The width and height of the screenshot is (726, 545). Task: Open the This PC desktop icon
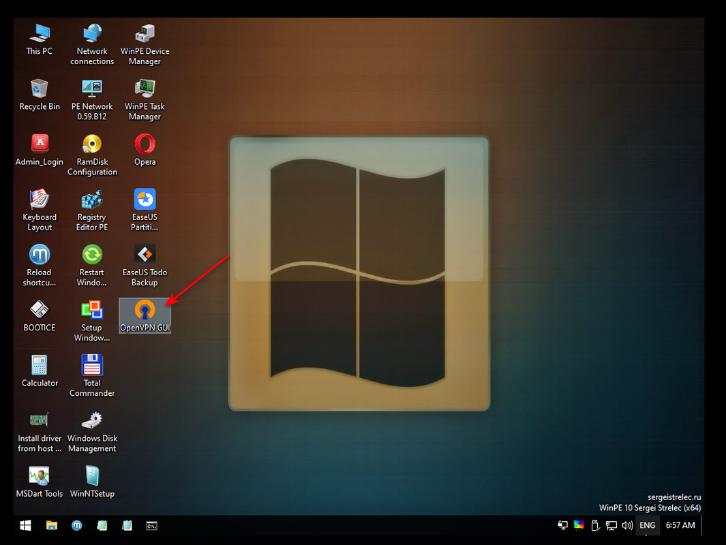40,40
